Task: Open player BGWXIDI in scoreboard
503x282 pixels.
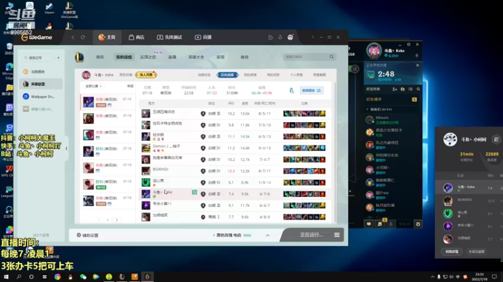Action: click(x=160, y=169)
